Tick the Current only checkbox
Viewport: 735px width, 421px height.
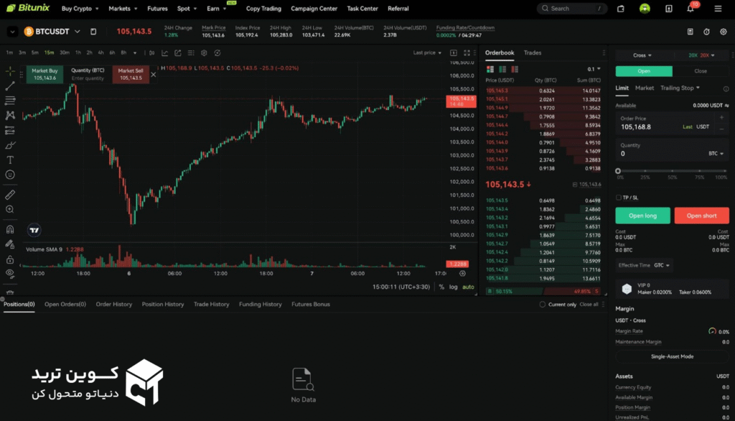coord(543,305)
